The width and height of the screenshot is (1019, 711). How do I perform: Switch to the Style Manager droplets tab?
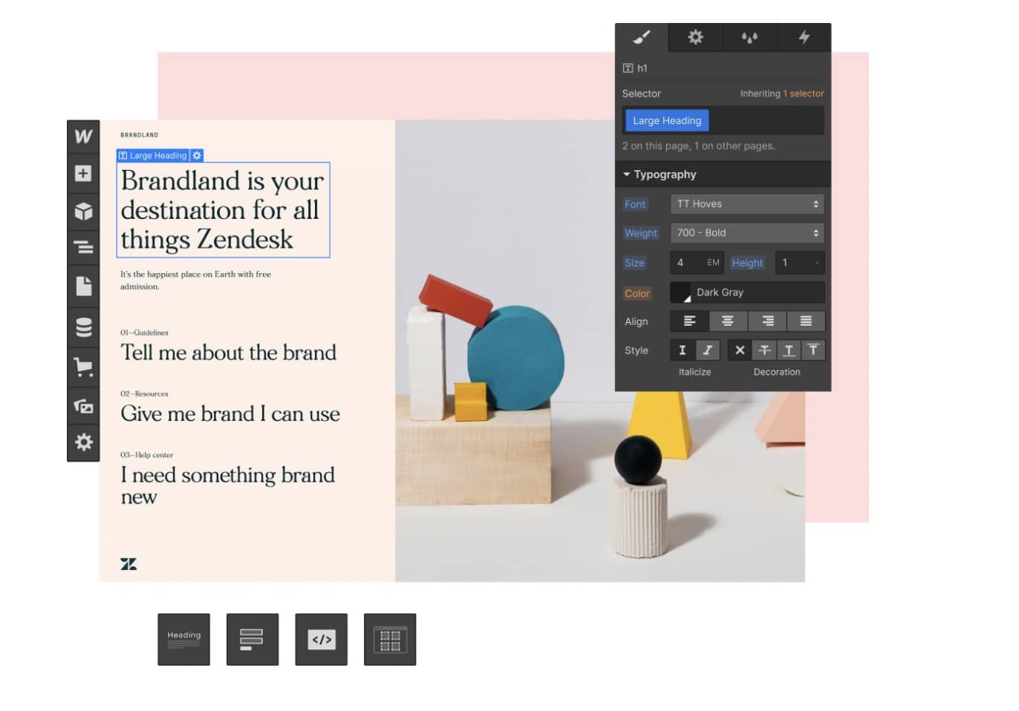(x=749, y=37)
